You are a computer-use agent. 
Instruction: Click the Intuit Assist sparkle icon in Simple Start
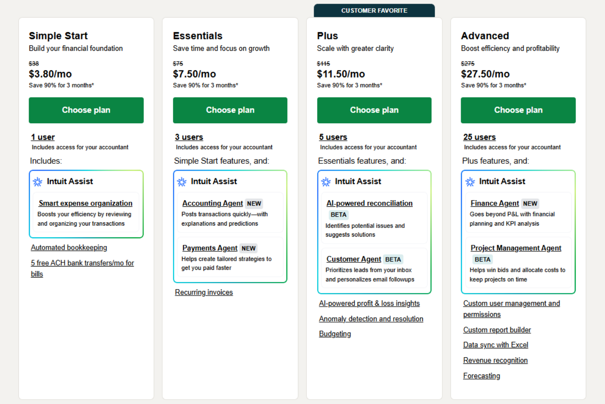[x=37, y=181]
